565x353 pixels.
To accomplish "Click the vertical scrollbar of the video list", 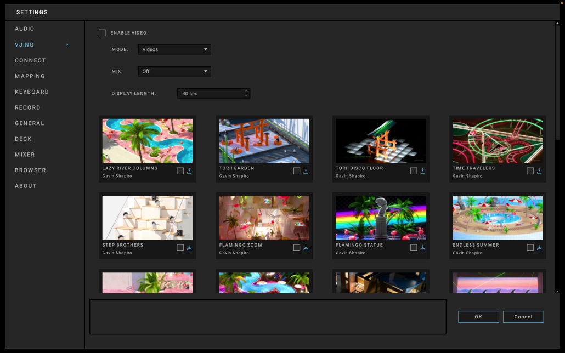I will coord(557,82).
